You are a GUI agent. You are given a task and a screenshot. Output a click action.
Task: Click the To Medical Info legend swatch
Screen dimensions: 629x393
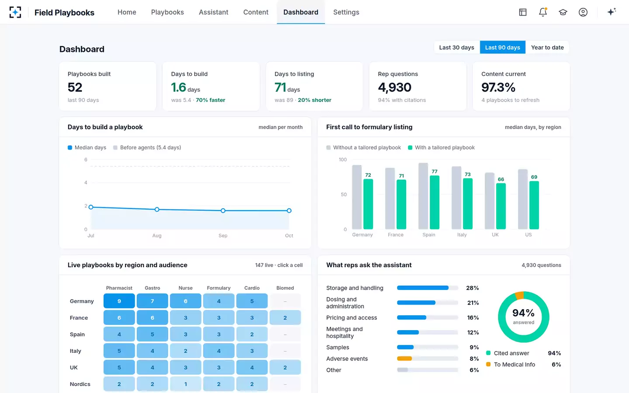[x=488, y=364]
